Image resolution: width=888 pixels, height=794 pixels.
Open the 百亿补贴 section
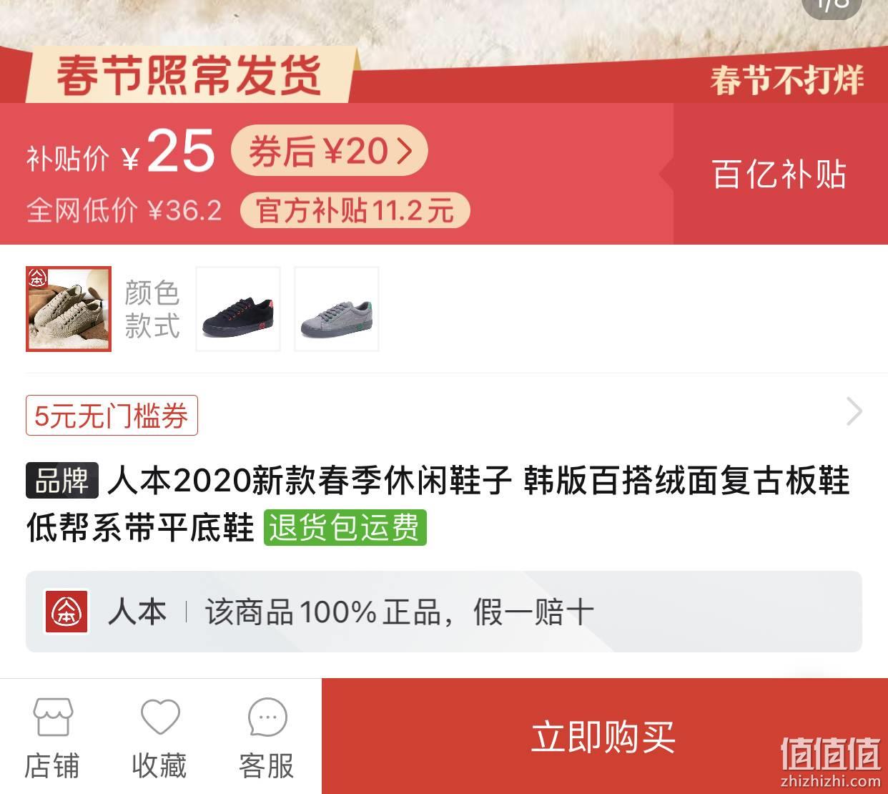coord(780,174)
